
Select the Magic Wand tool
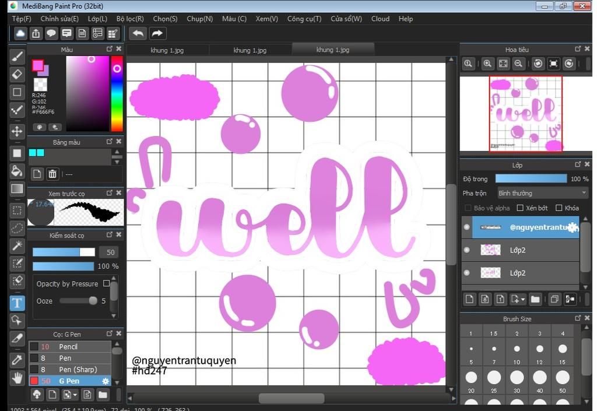[x=17, y=246]
